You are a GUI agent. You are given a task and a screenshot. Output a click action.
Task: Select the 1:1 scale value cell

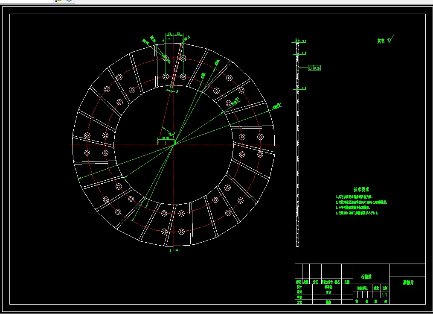(x=384, y=295)
